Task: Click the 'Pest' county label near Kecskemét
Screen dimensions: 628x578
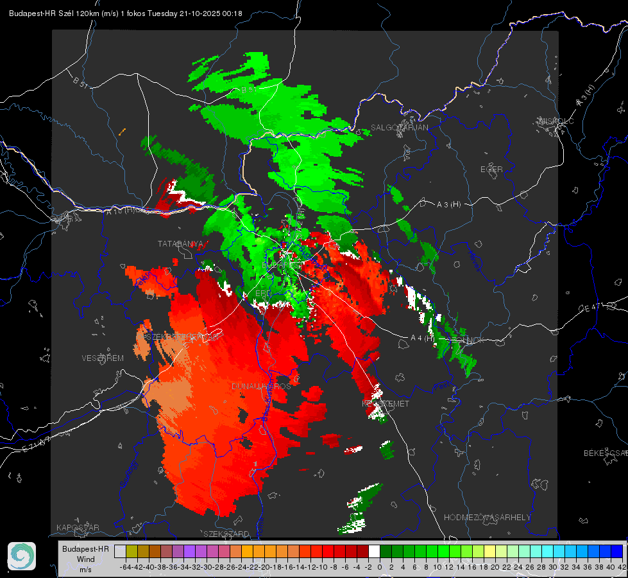Action: pos(441,387)
